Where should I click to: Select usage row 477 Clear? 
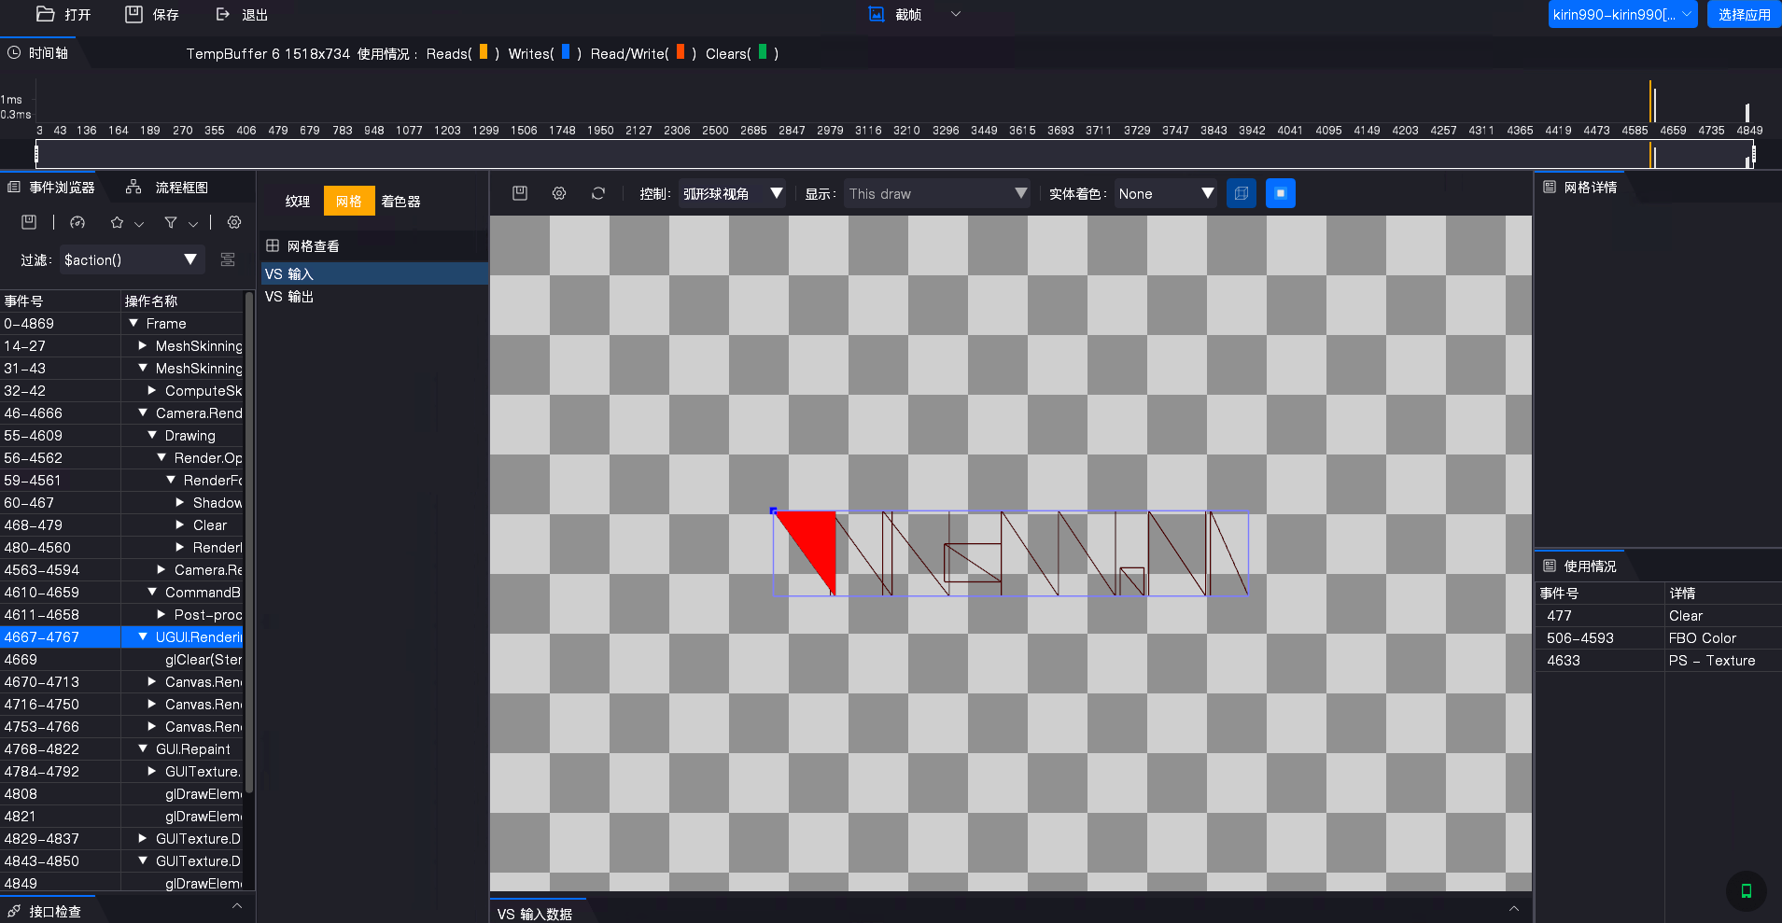click(1659, 616)
